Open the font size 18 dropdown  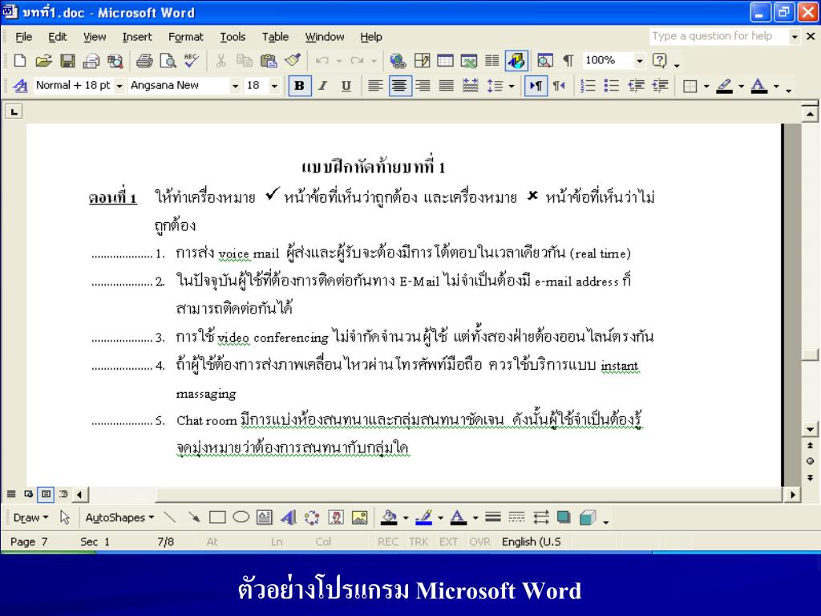pyautogui.click(x=274, y=86)
